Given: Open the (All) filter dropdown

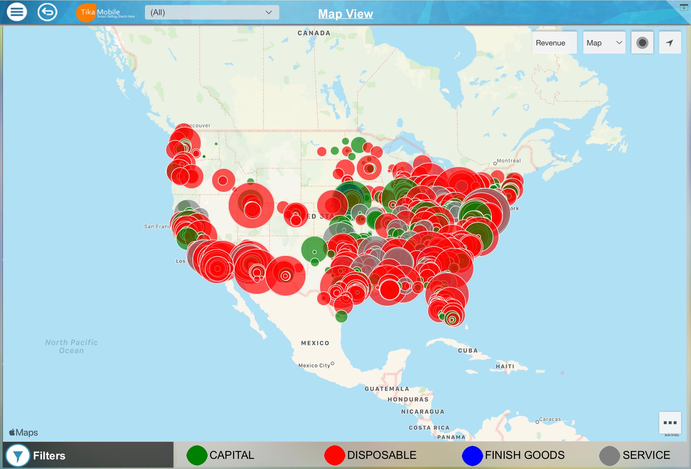Looking at the screenshot, I should (212, 12).
